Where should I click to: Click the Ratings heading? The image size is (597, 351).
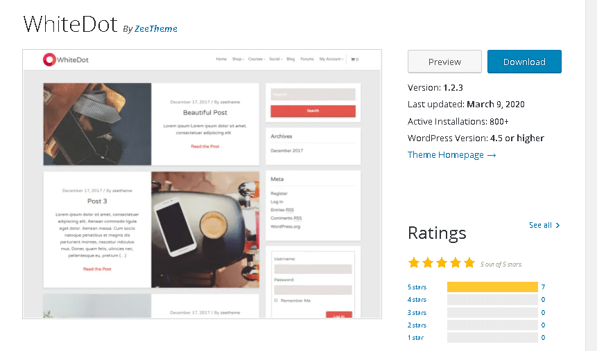[437, 233]
